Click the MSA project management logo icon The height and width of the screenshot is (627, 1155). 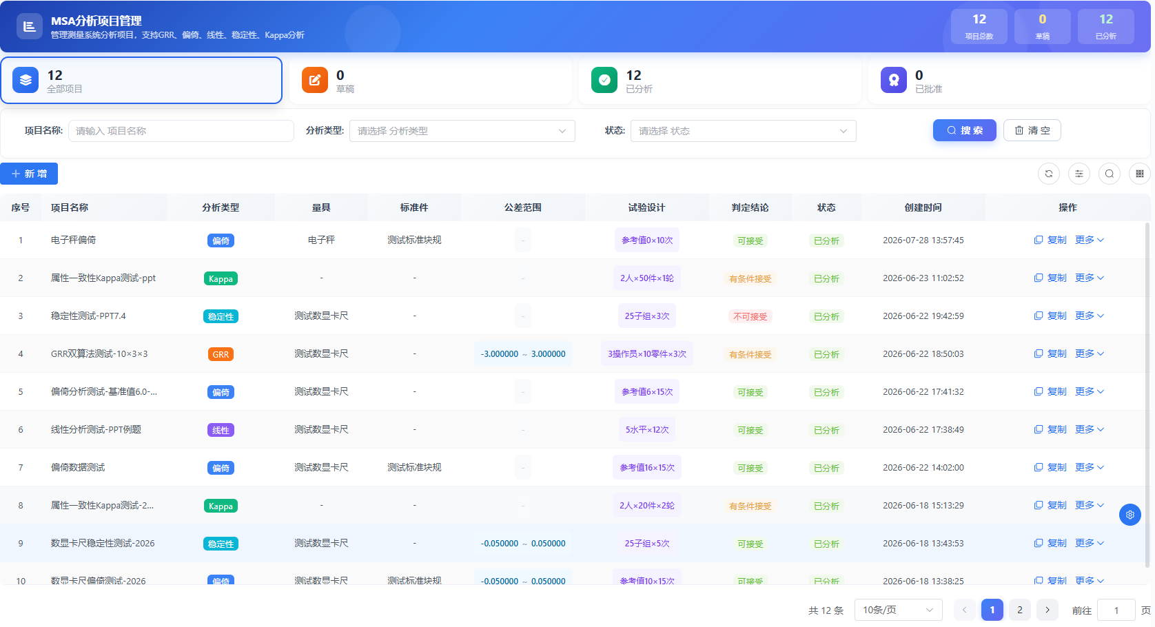coord(29,26)
